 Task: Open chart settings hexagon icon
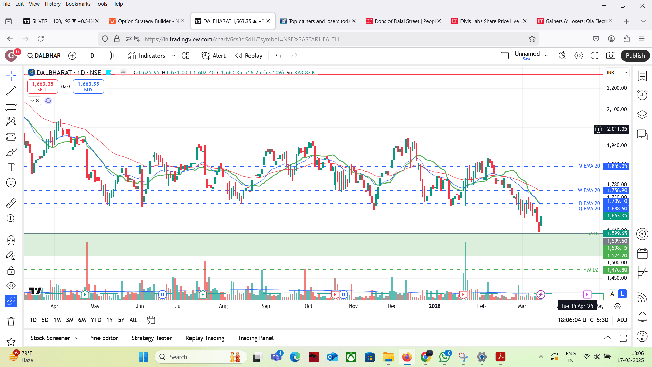click(579, 56)
